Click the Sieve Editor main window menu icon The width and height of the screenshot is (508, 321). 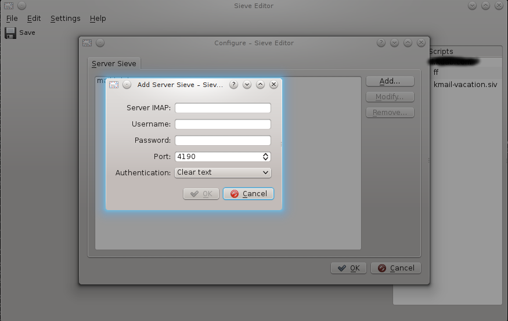pos(8,6)
